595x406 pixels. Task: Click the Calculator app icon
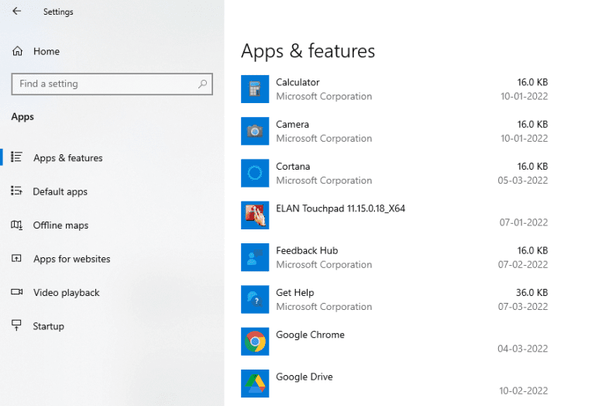click(x=255, y=89)
